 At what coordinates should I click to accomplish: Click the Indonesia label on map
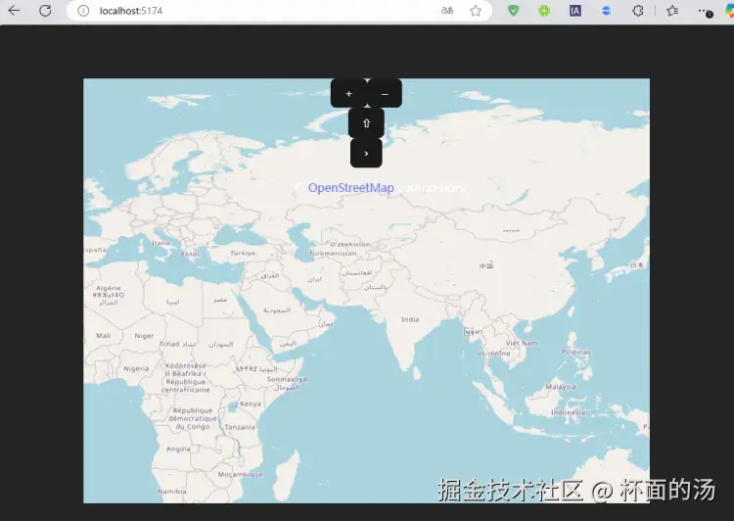(x=568, y=412)
